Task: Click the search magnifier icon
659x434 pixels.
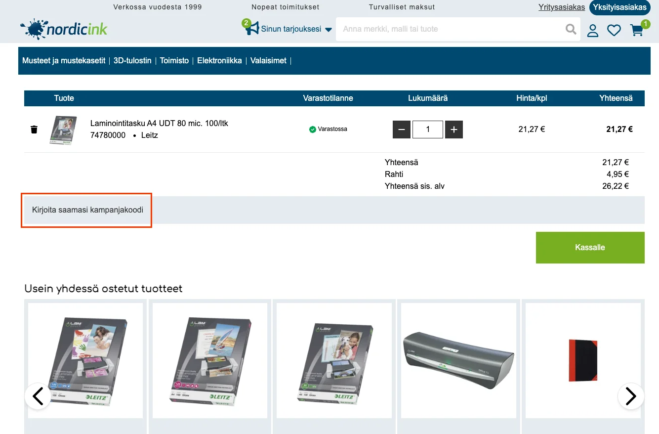Action: pyautogui.click(x=571, y=29)
